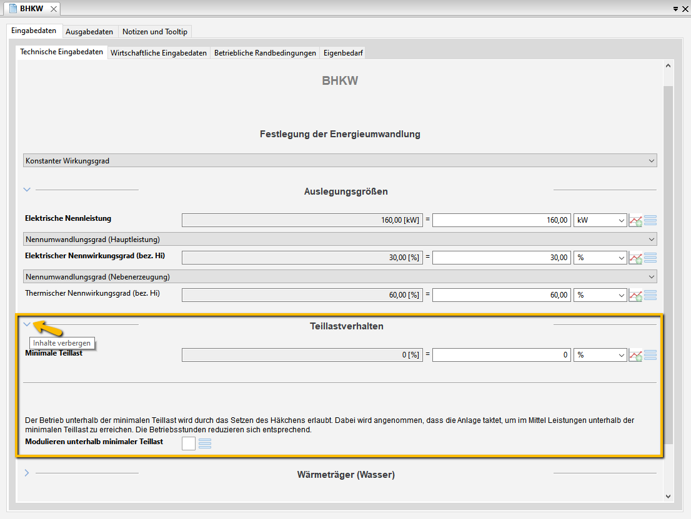Open chart icon for Thermischer Nennwirkungsgrad

pyautogui.click(x=635, y=295)
